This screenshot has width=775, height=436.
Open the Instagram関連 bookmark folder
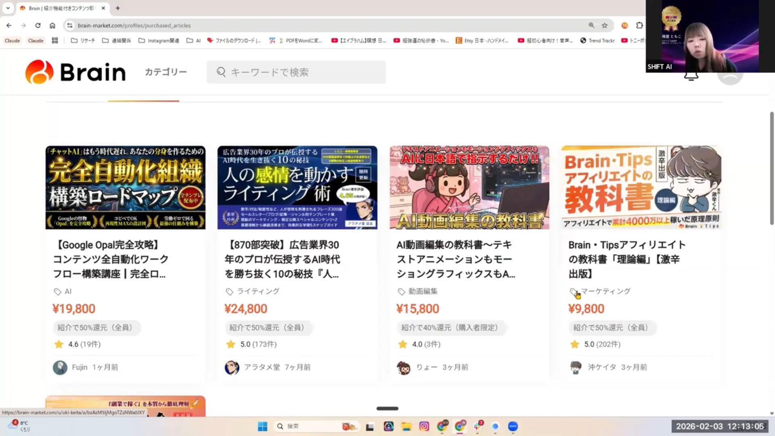[x=159, y=40]
